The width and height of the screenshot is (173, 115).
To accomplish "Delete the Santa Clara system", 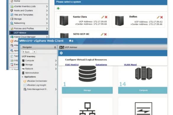I will click(106, 17).
